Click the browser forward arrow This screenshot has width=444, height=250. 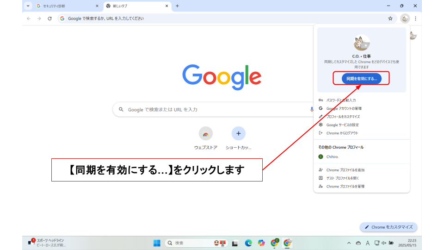pyautogui.click(x=39, y=19)
